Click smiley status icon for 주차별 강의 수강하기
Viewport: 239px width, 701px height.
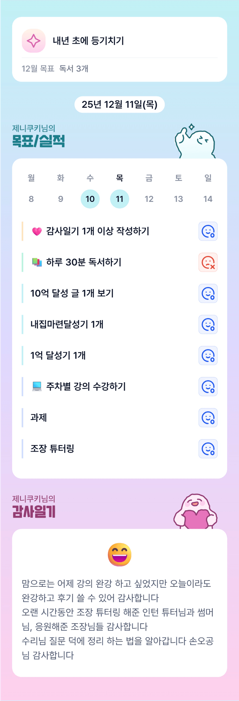coord(208,386)
